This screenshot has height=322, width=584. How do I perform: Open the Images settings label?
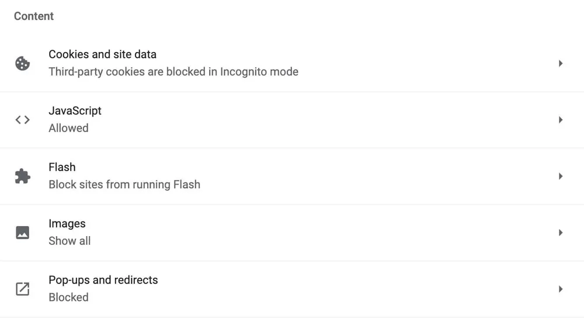pyautogui.click(x=67, y=224)
